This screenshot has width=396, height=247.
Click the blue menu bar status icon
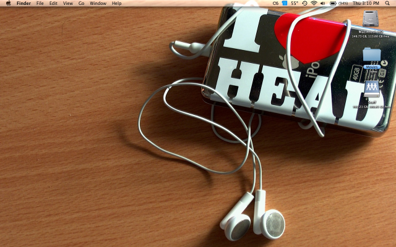click(285, 3)
